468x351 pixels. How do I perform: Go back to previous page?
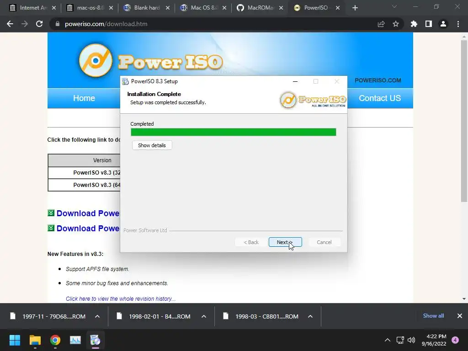[x=10, y=24]
